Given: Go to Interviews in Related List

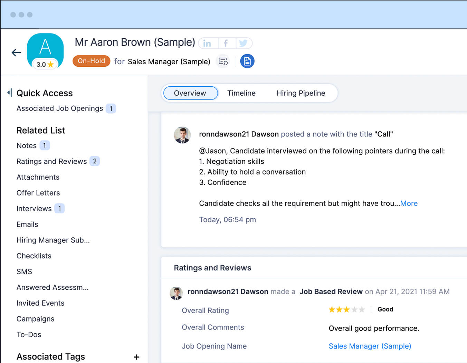Looking at the screenshot, I should coord(34,209).
